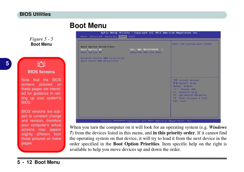Click the up-down arrows Select Item icon
The image size is (244, 172).
pyautogui.click(x=175, y=83)
